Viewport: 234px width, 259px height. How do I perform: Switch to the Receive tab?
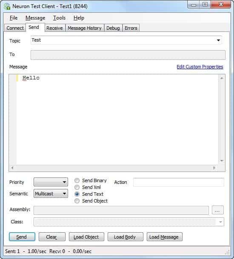(54, 28)
